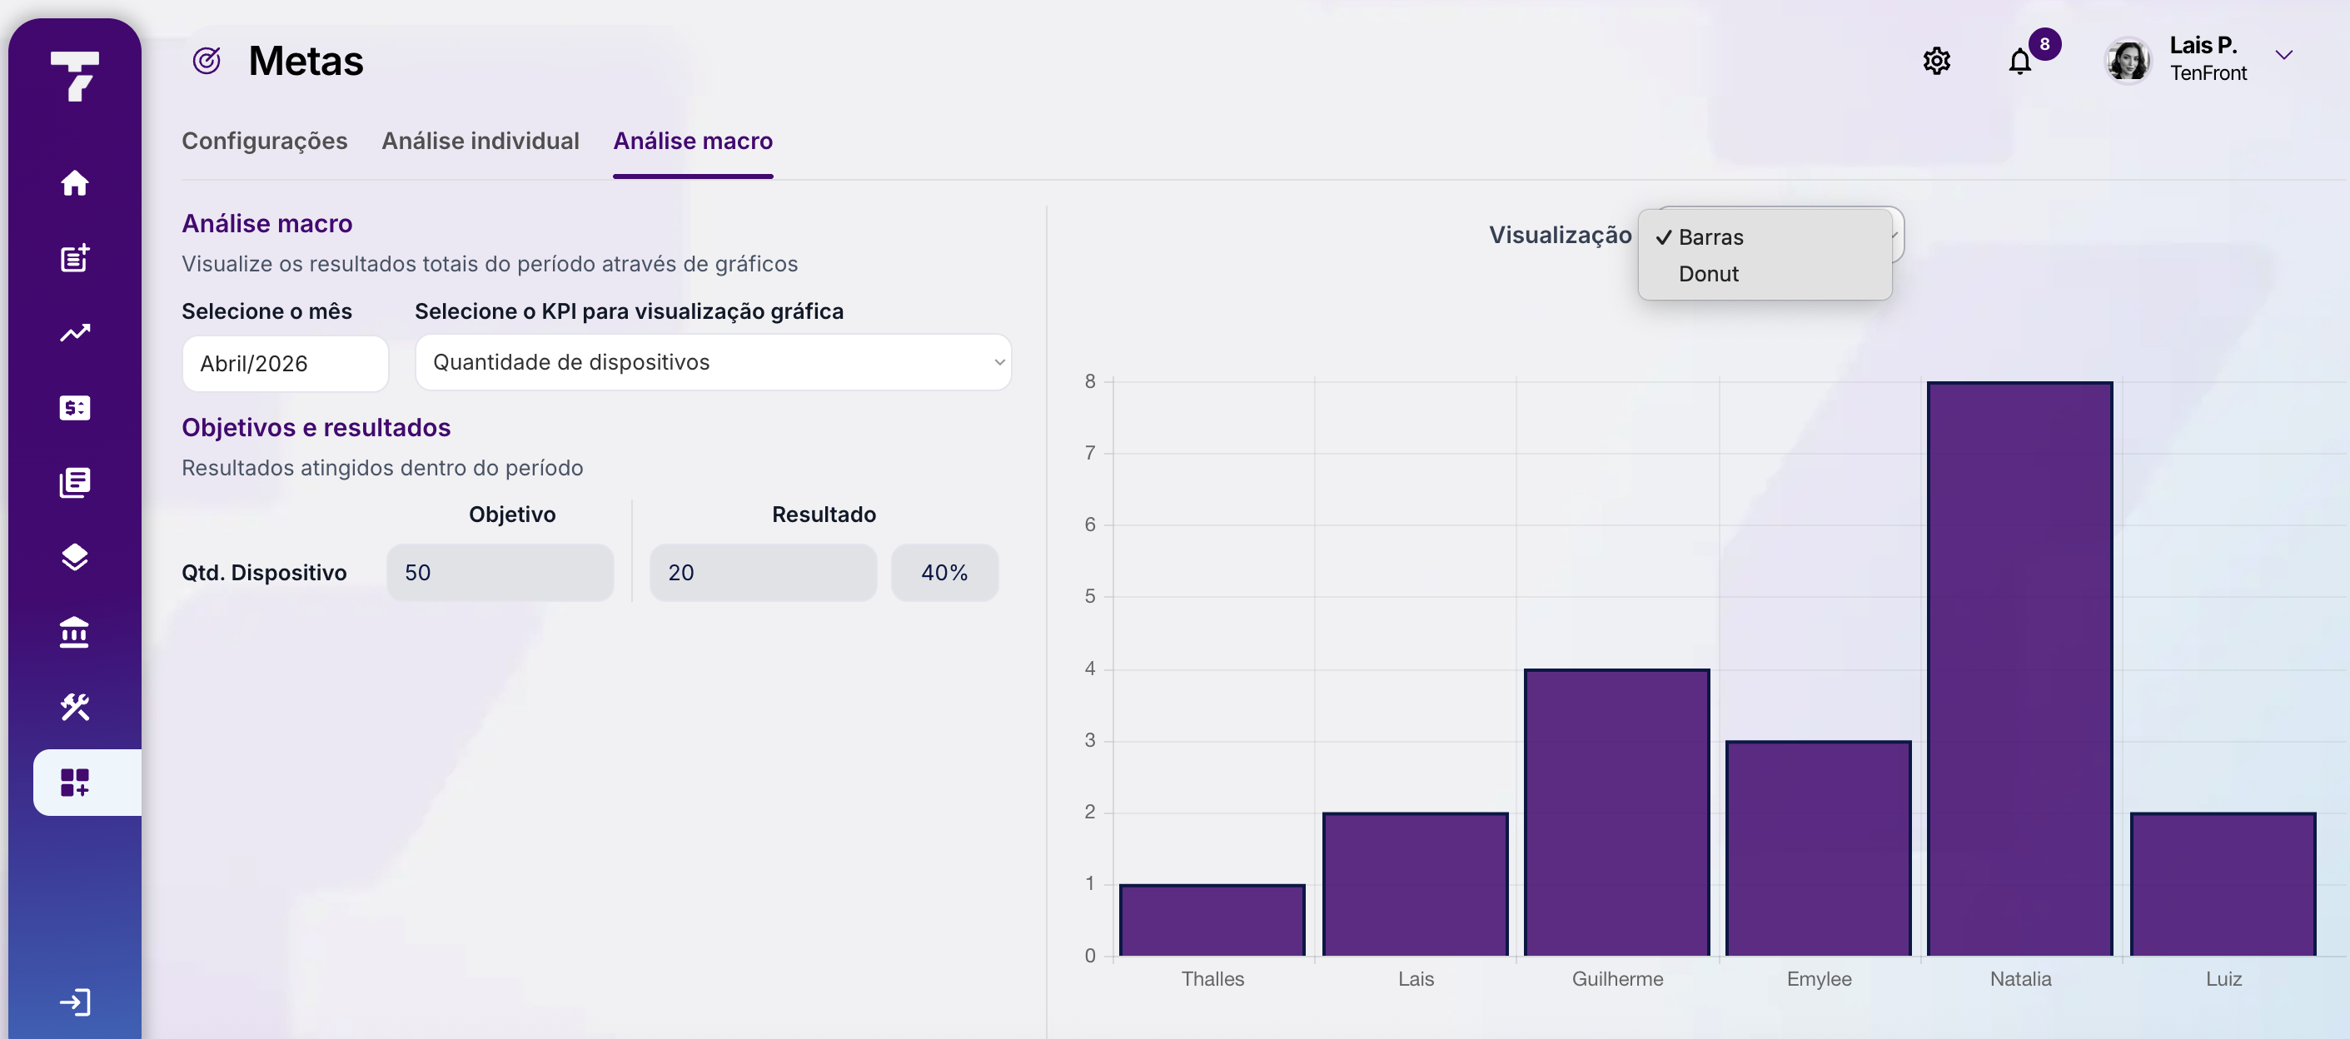Open the trending chart sidebar icon
Screen dimensions: 2350x1039
[75, 333]
